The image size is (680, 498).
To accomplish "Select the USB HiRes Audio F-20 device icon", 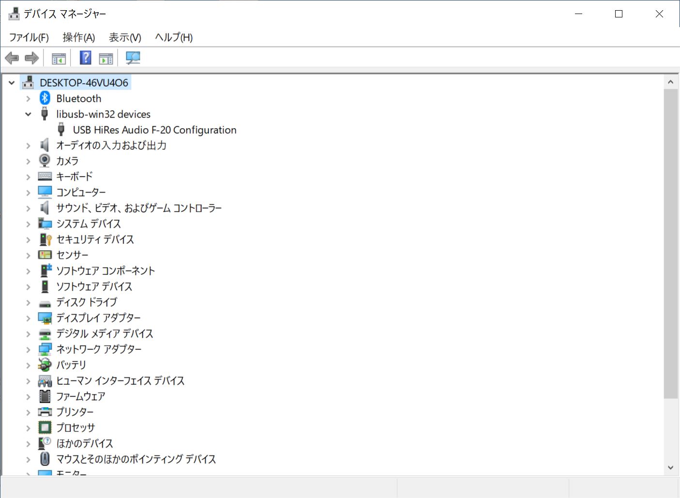I will point(61,130).
